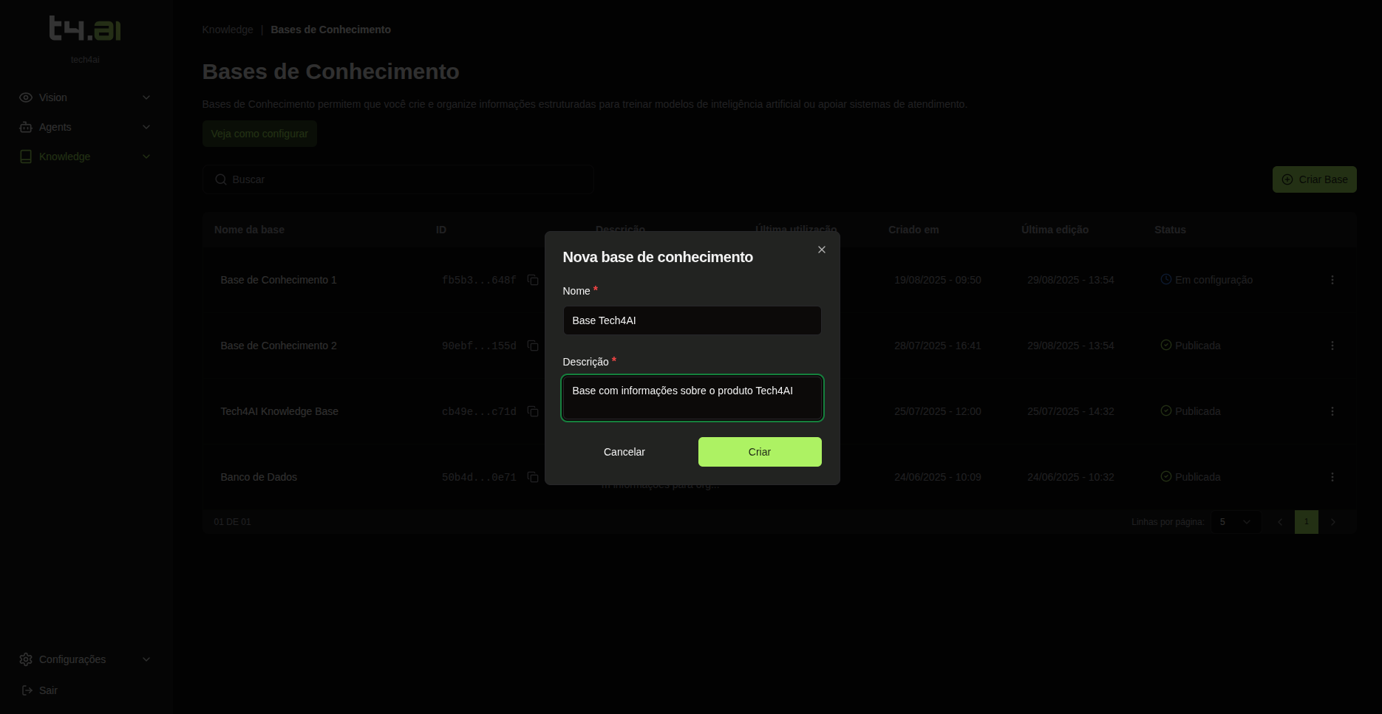Click the Knowledge breadcrumb link
The height and width of the screenshot is (714, 1382).
[228, 30]
